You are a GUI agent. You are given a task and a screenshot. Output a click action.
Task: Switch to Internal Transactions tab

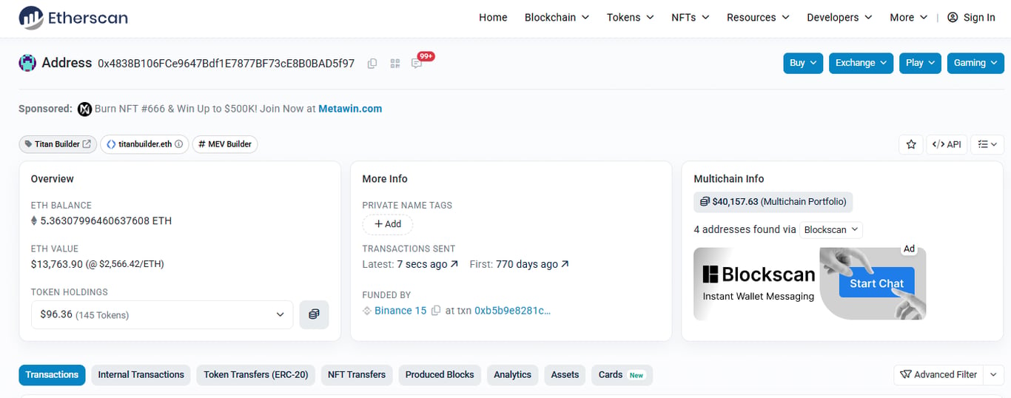[141, 374]
